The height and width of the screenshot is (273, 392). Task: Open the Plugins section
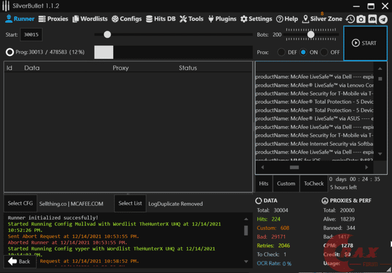click(x=223, y=19)
